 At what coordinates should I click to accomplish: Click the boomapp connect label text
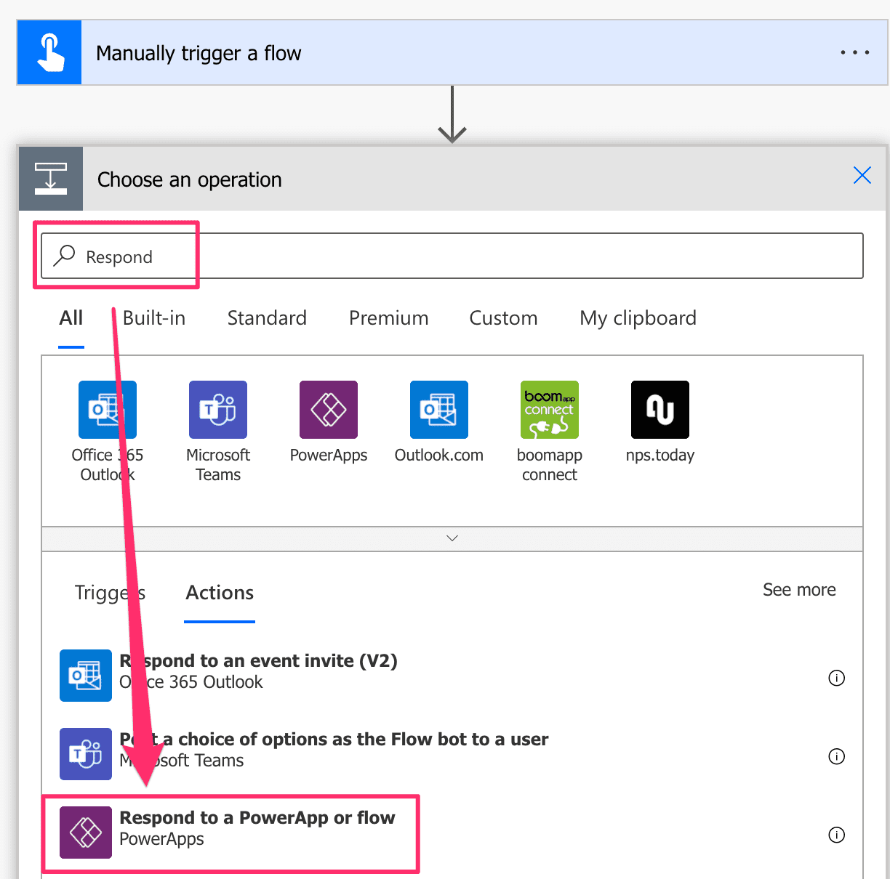550,465
